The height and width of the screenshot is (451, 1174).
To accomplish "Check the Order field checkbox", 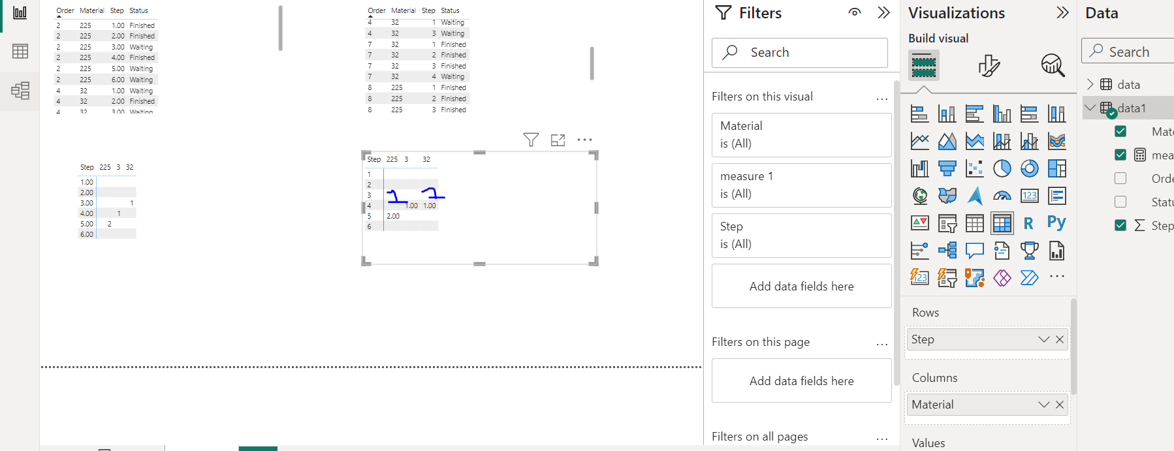I will coord(1120,178).
